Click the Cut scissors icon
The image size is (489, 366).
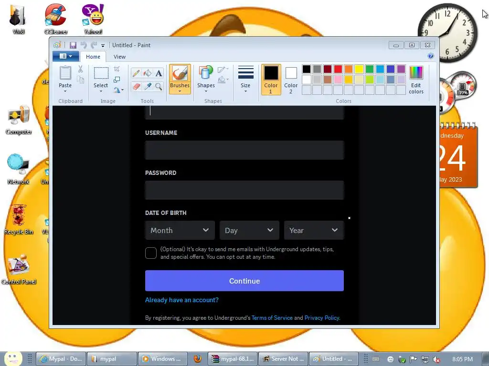pos(80,69)
